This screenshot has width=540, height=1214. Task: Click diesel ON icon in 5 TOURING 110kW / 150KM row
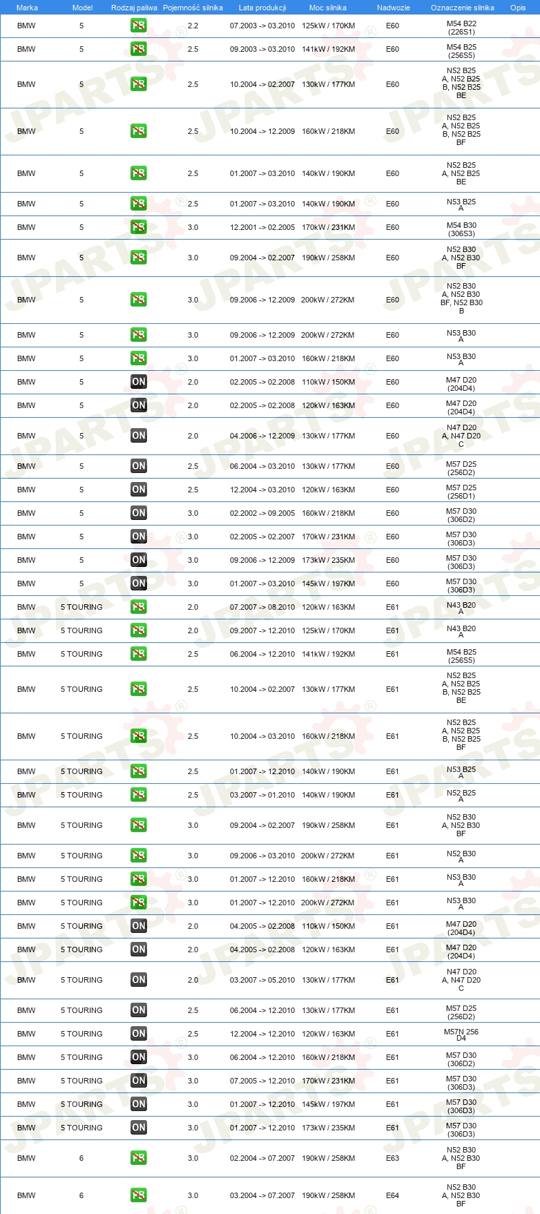pyautogui.click(x=139, y=926)
